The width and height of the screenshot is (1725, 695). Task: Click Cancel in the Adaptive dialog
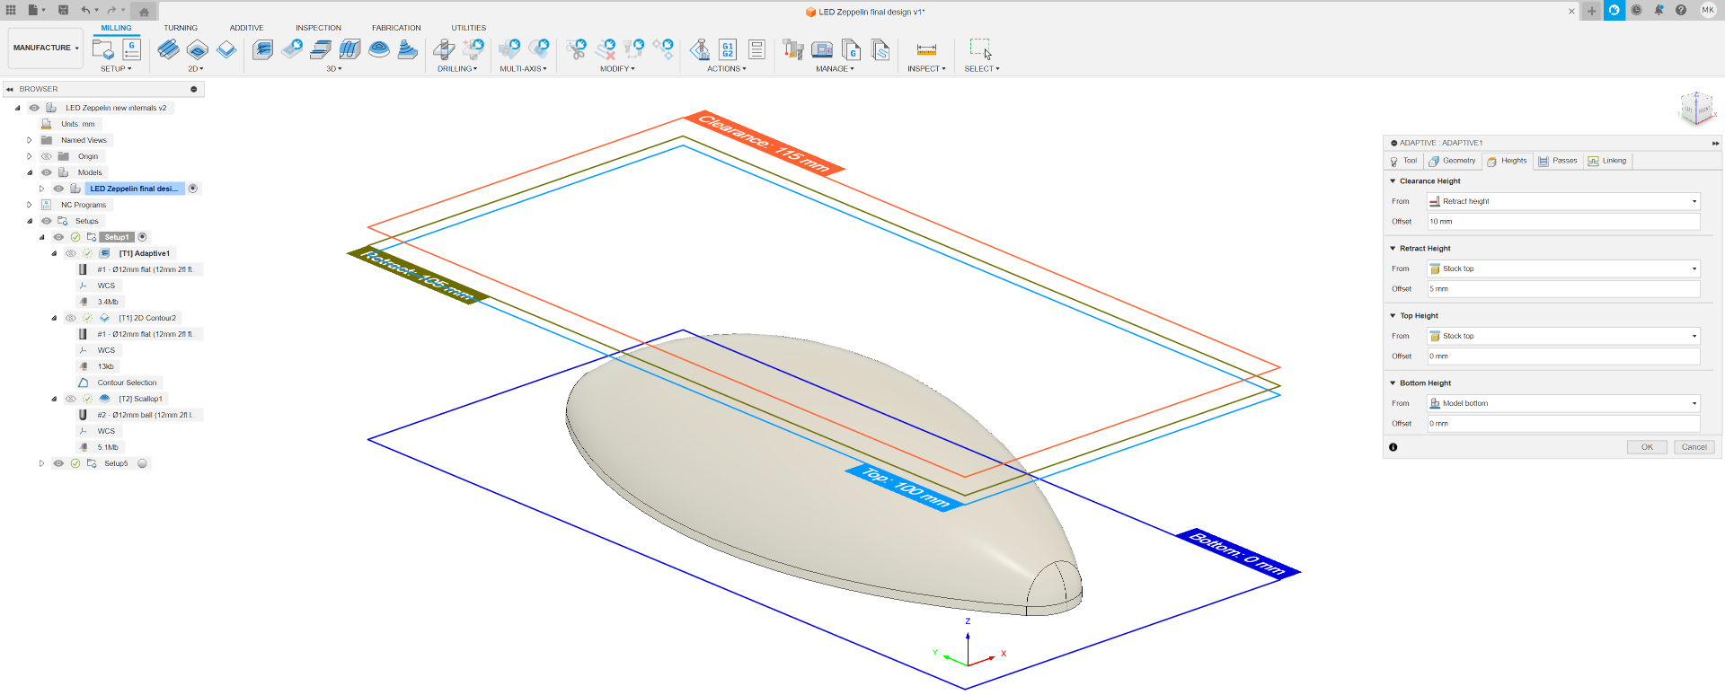[1694, 447]
